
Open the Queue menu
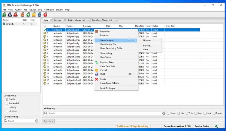18,10
